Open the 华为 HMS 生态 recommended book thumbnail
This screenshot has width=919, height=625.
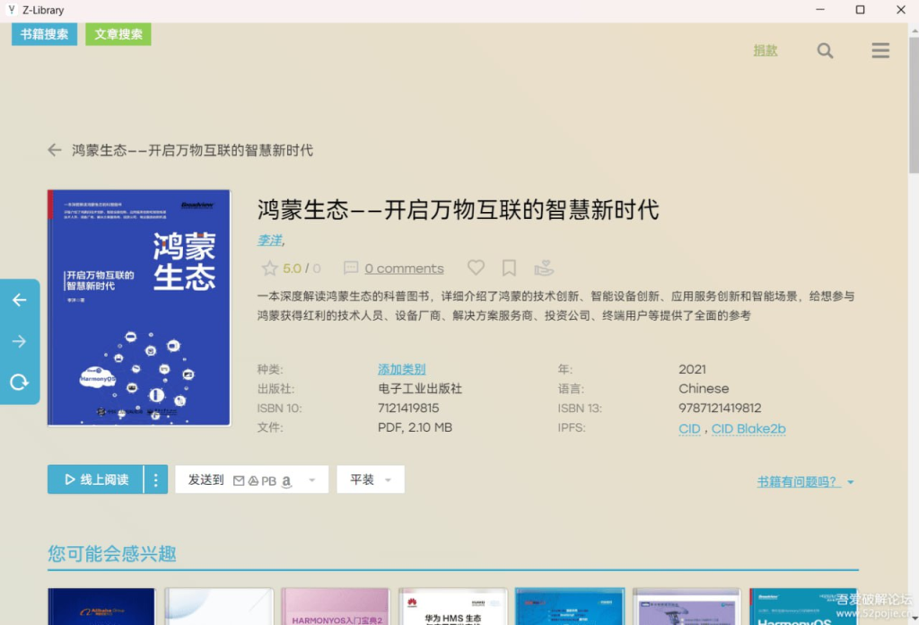click(x=452, y=606)
